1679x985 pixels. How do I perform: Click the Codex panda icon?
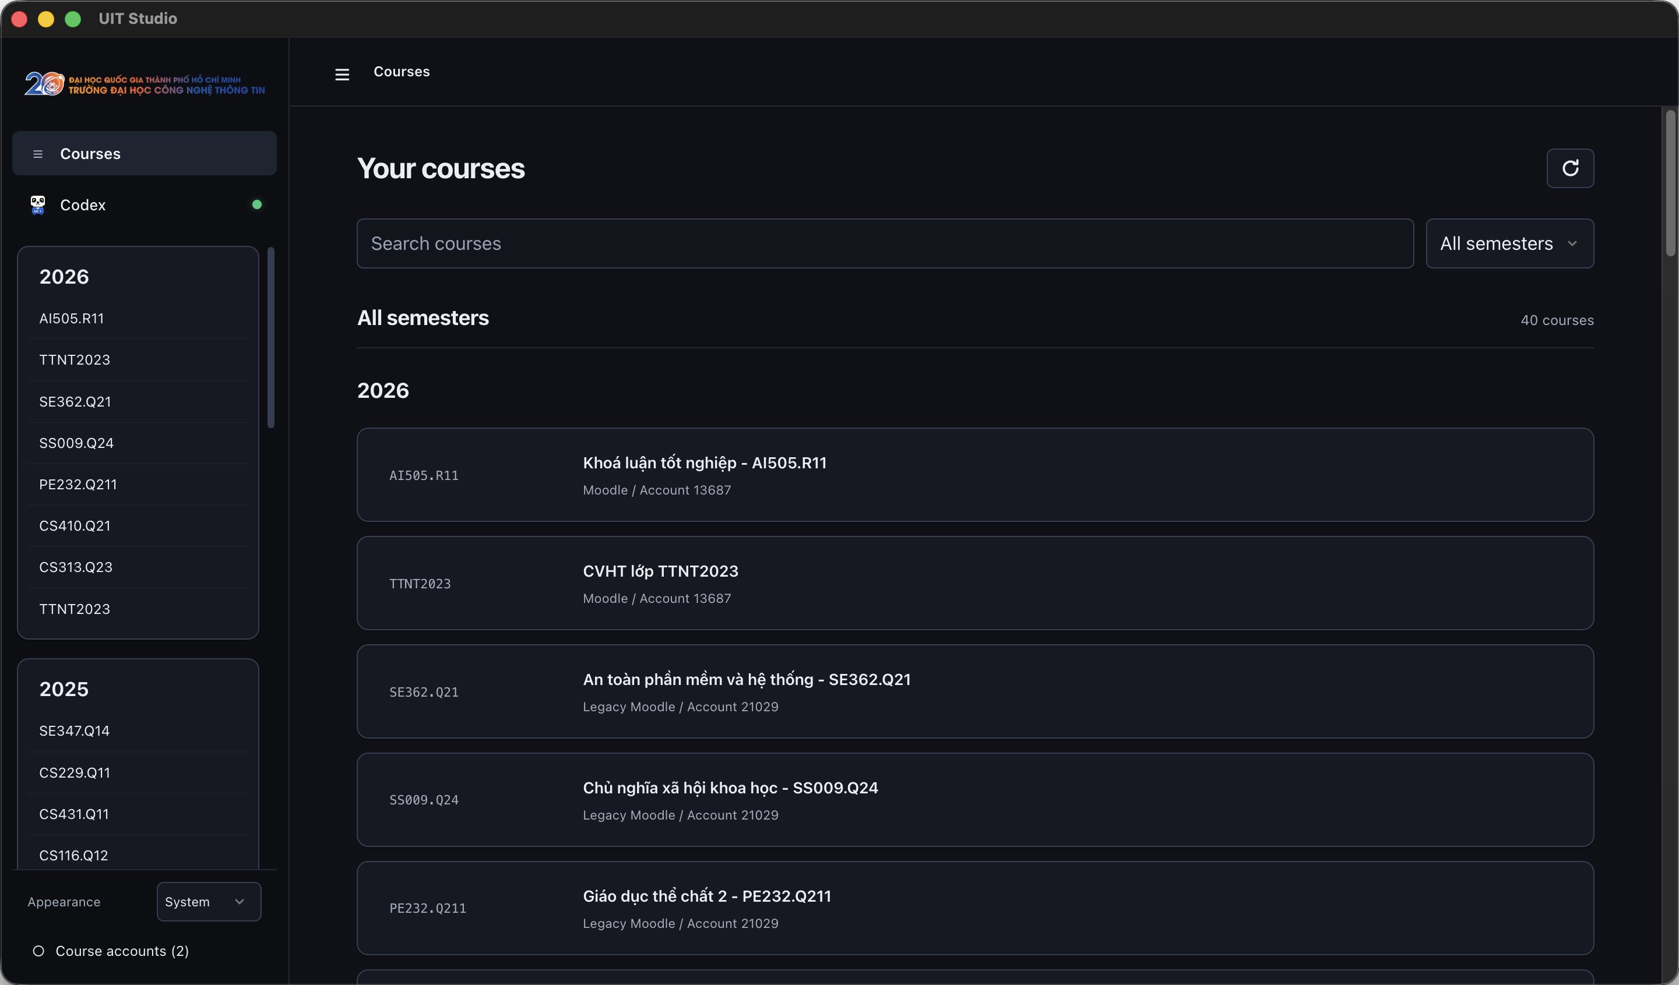38,205
